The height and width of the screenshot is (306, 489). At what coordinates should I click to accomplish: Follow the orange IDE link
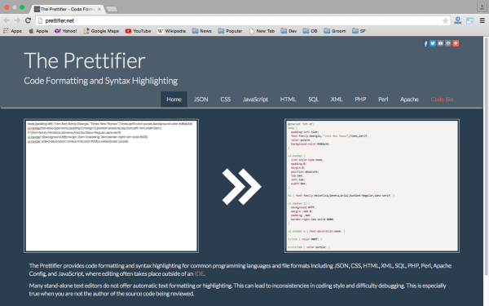point(199,274)
